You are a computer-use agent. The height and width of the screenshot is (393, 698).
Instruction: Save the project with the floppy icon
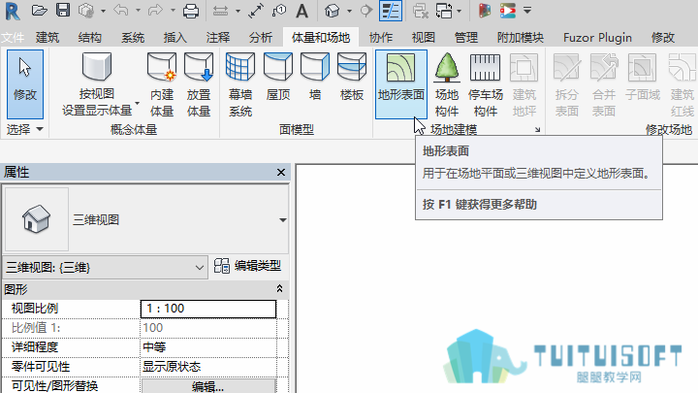click(x=63, y=11)
